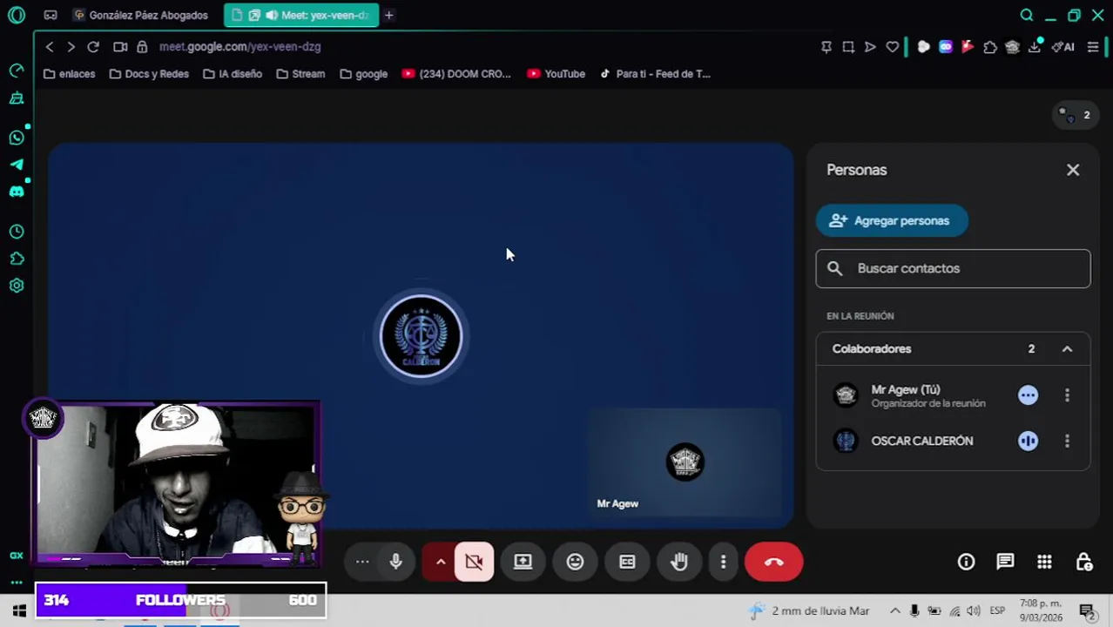Select the Meet: yex-veen-dzg tab
The width and height of the screenshot is (1113, 627).
301,15
